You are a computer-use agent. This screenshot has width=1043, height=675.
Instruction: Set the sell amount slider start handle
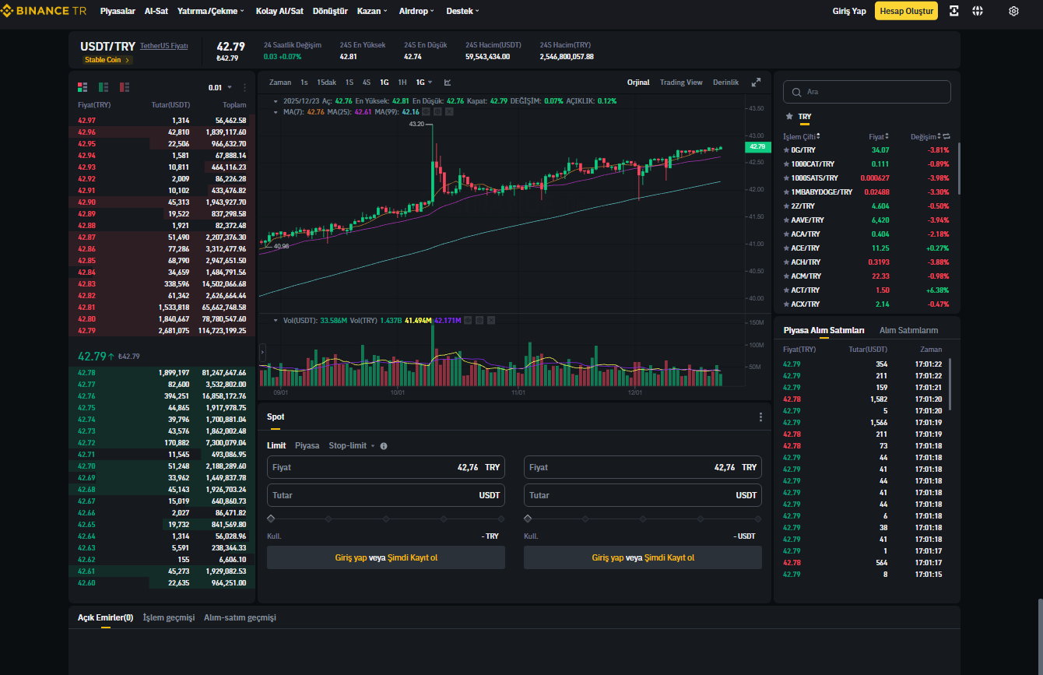528,519
